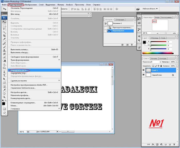Viewport: 180px width, 148px height.
Task: Toggle lock all padlock in Layers panel
Action: coord(161,66)
